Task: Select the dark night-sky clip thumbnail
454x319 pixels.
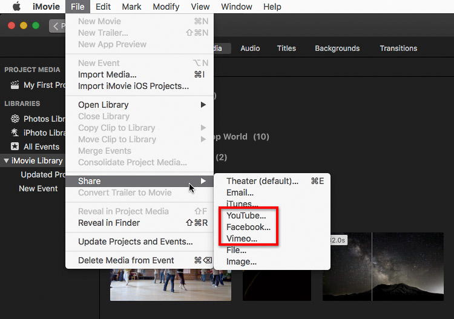Action: (x=277, y=285)
